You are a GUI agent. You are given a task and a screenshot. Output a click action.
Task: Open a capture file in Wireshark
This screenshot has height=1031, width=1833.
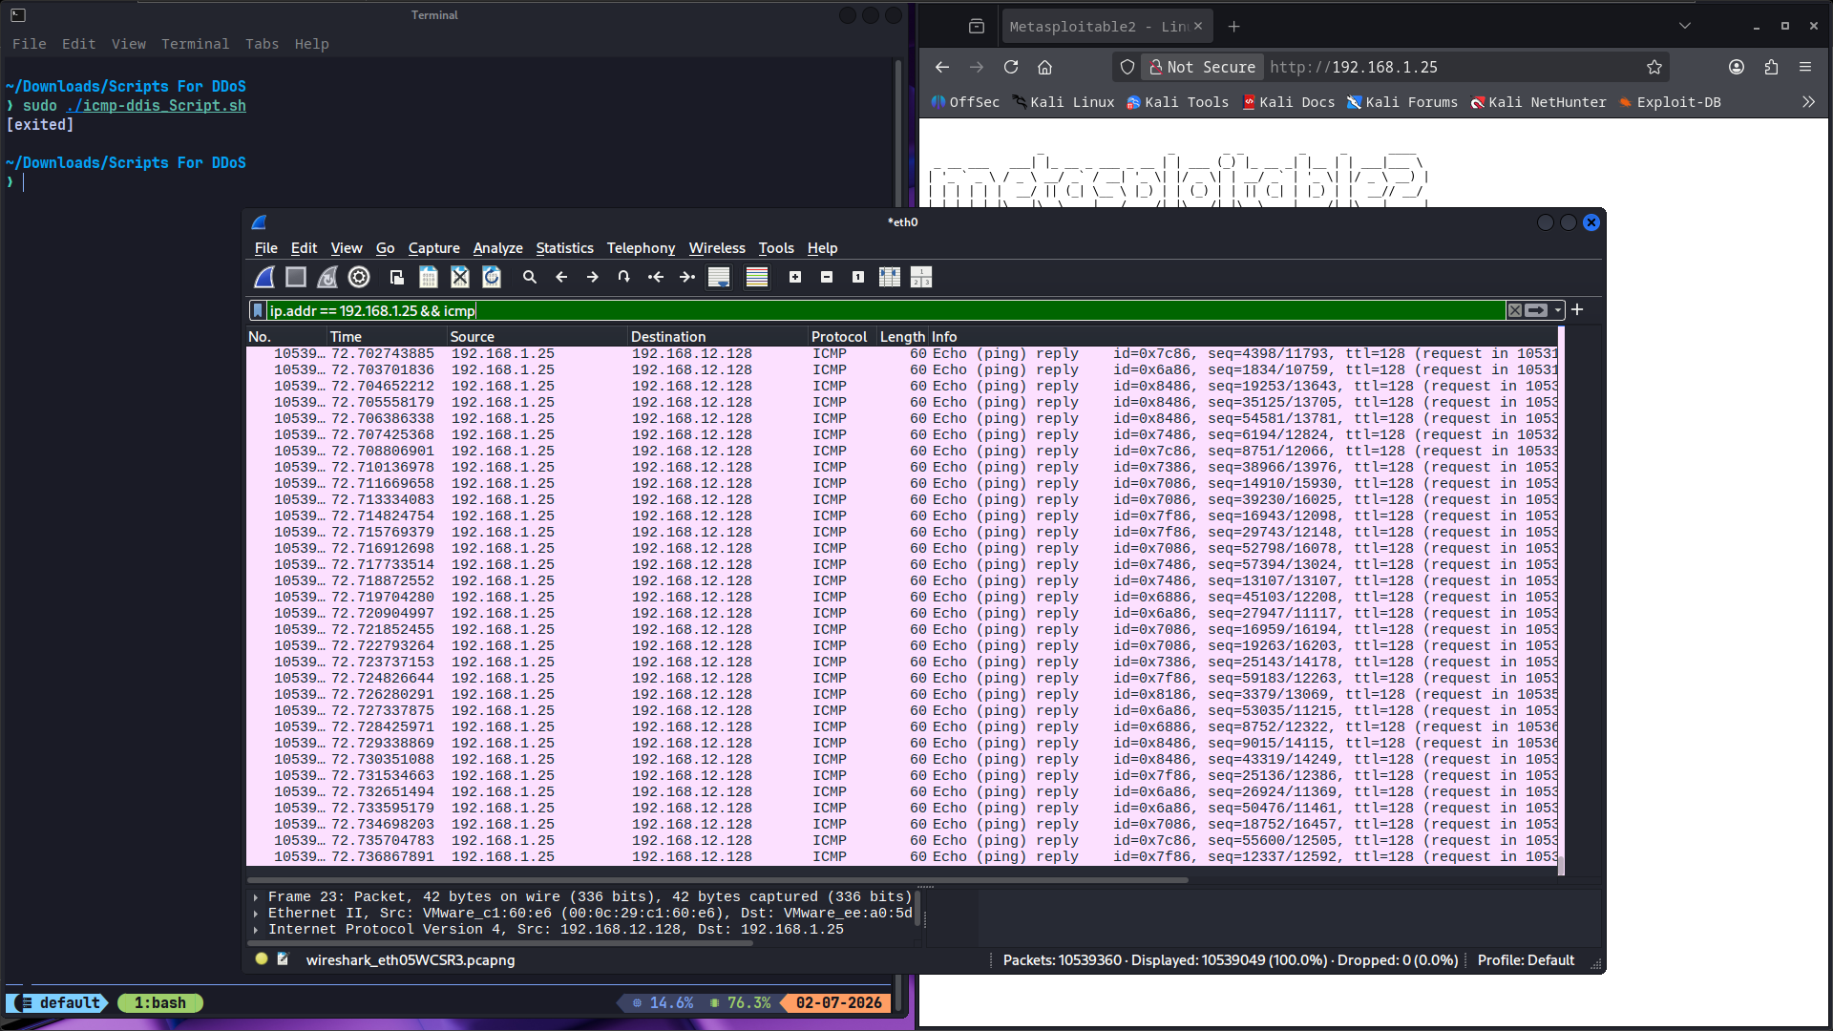click(397, 277)
